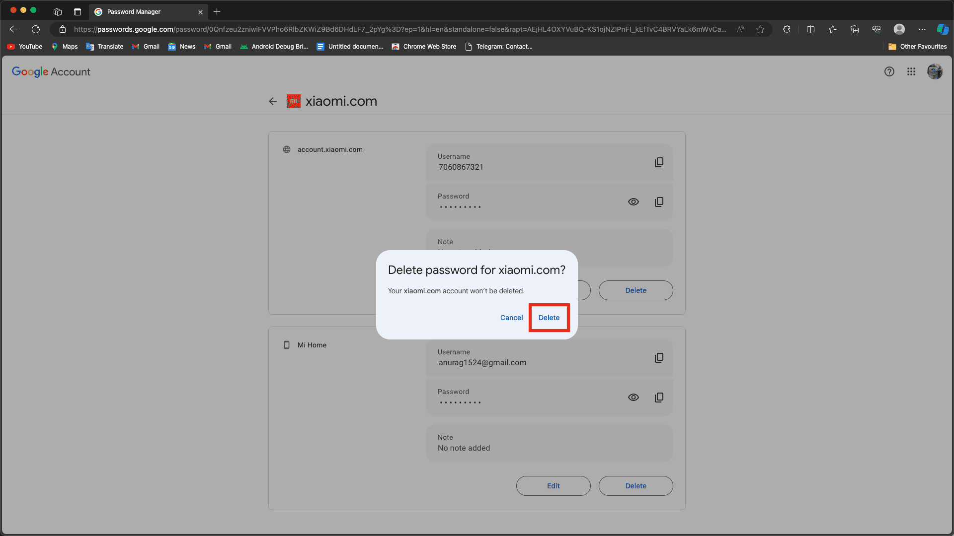The image size is (954, 536).
Task: Open the Chrome Web Store bookmark
Action: (424, 47)
